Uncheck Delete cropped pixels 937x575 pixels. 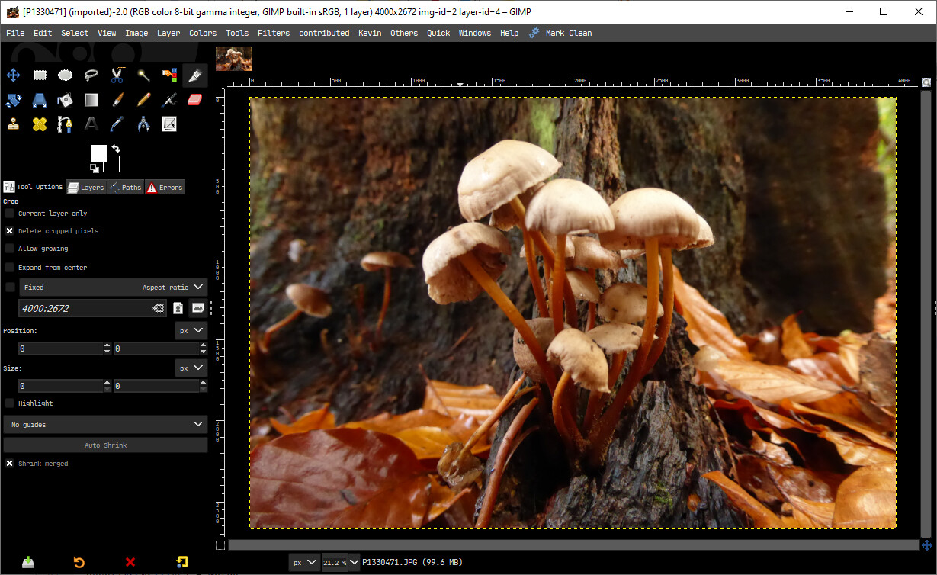[10, 231]
